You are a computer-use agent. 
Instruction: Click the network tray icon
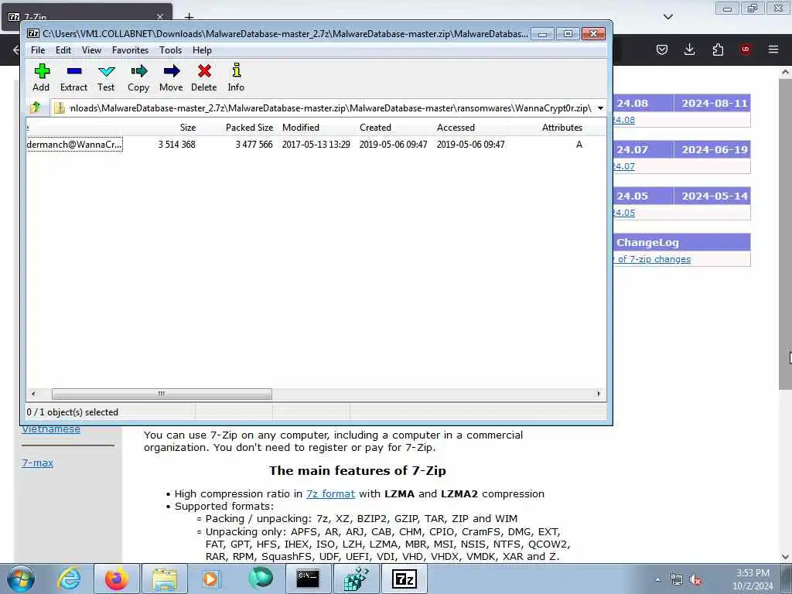(676, 580)
